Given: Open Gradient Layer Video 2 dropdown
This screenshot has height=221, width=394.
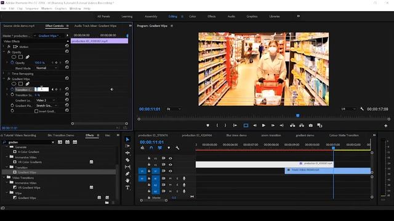Looking at the screenshot, I should pyautogui.click(x=46, y=100).
